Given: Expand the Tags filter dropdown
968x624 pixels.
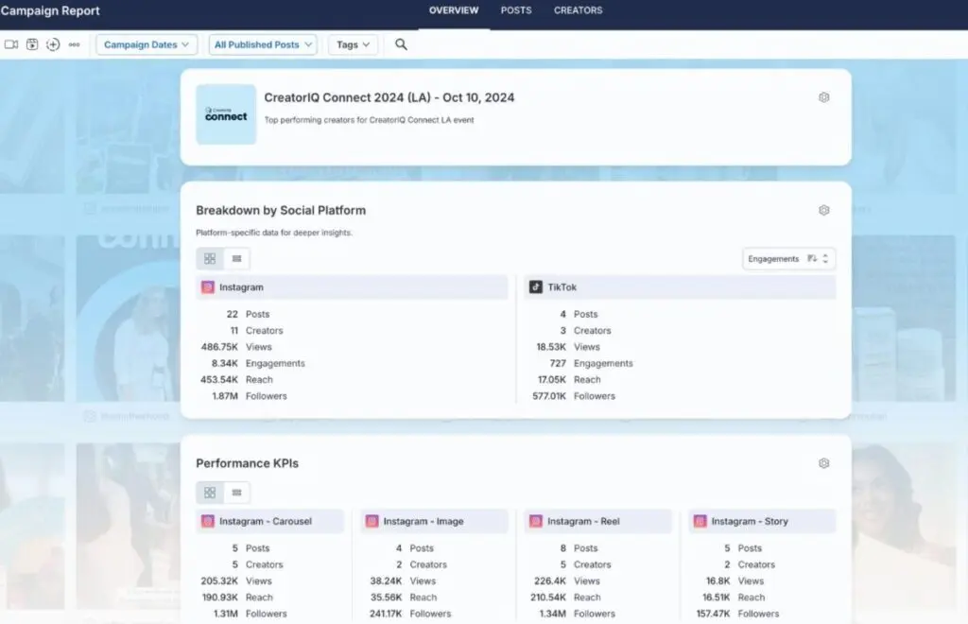Looking at the screenshot, I should pyautogui.click(x=353, y=44).
